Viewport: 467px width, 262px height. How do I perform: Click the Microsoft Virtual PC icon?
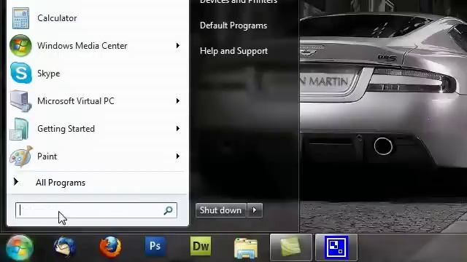pos(20,101)
